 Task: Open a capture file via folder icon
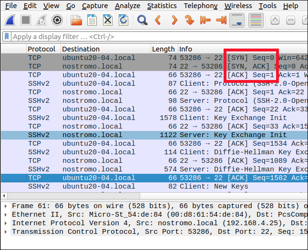(75, 20)
